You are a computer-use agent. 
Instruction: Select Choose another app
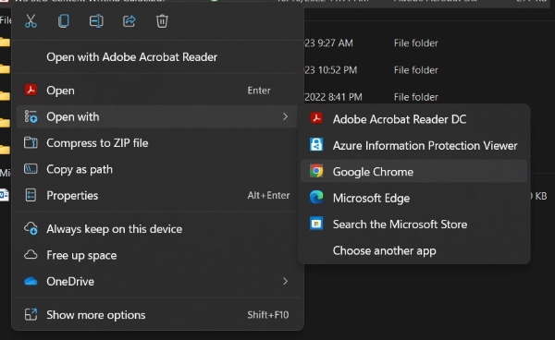pos(413,250)
